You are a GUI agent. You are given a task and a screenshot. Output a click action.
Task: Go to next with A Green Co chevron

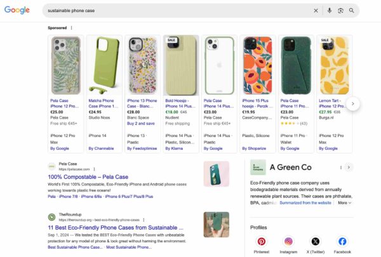click(349, 167)
